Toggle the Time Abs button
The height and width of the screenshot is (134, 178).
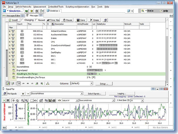point(53,20)
